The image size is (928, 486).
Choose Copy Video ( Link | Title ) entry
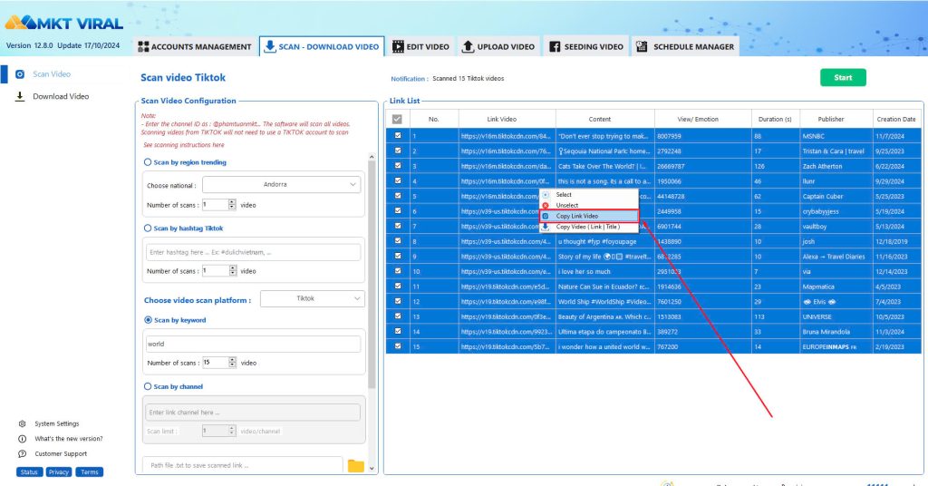(x=589, y=227)
